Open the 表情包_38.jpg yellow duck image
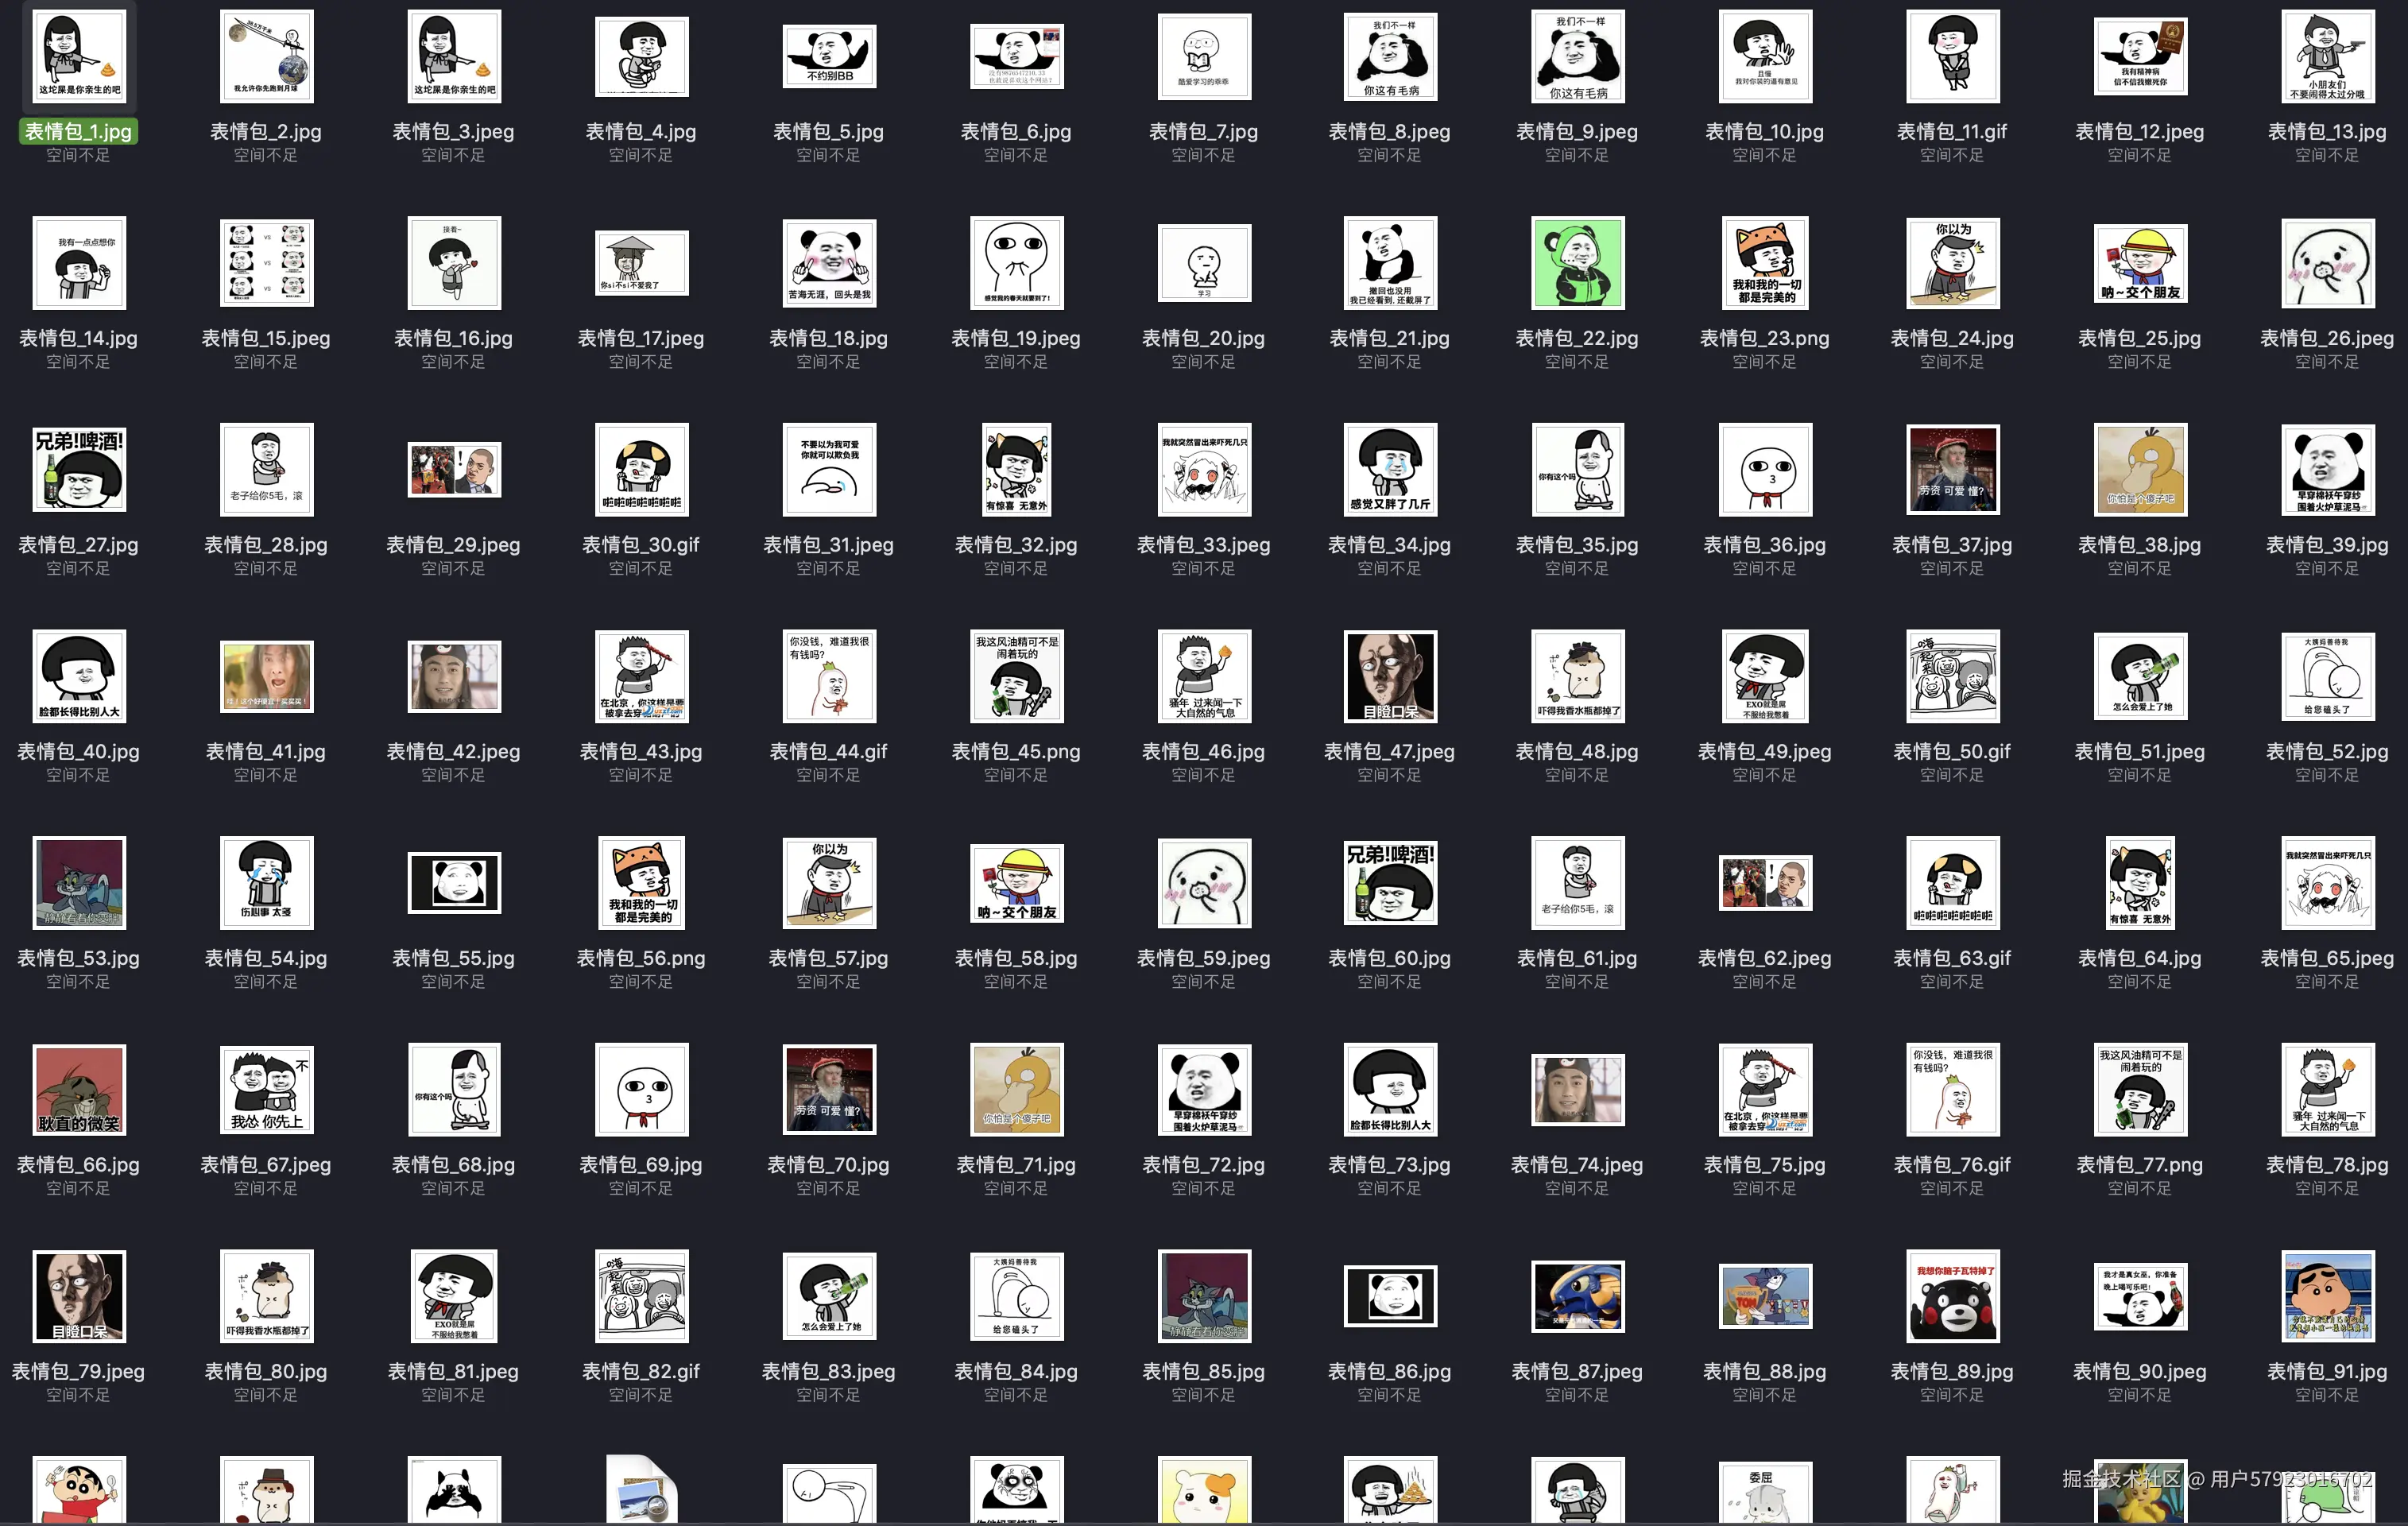 click(2140, 469)
